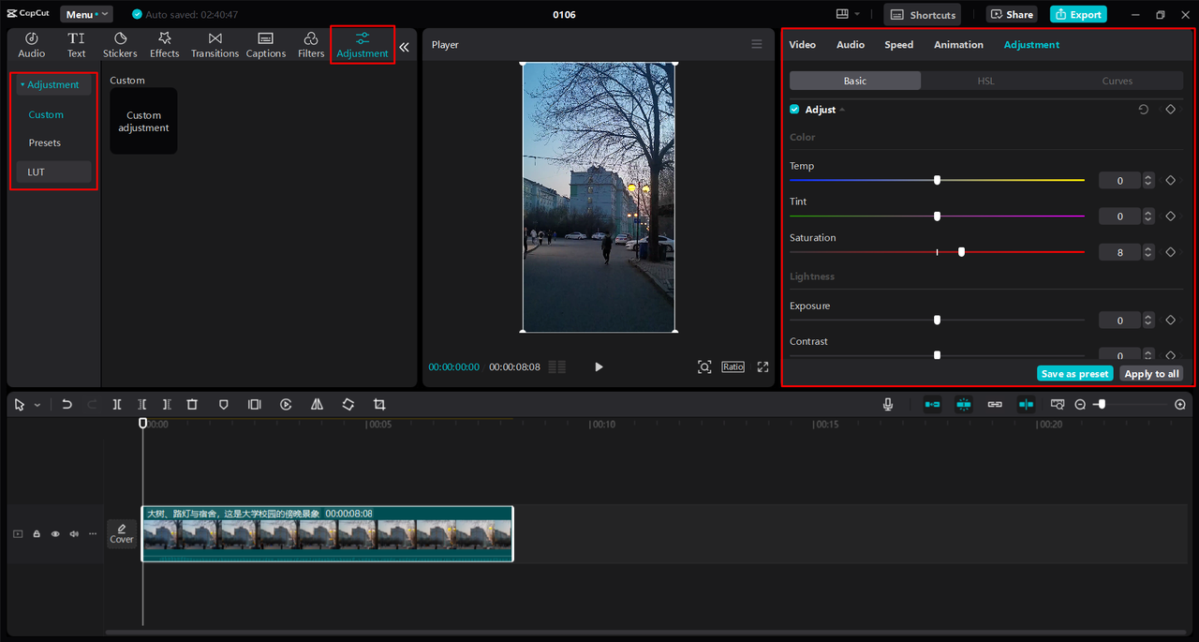Uncheck the Adjust checkbox
Image resolution: width=1199 pixels, height=642 pixels.
pyautogui.click(x=794, y=110)
